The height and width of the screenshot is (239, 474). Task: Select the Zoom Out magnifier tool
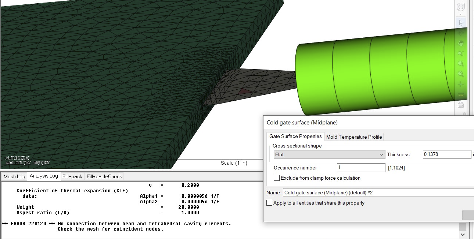click(x=460, y=73)
